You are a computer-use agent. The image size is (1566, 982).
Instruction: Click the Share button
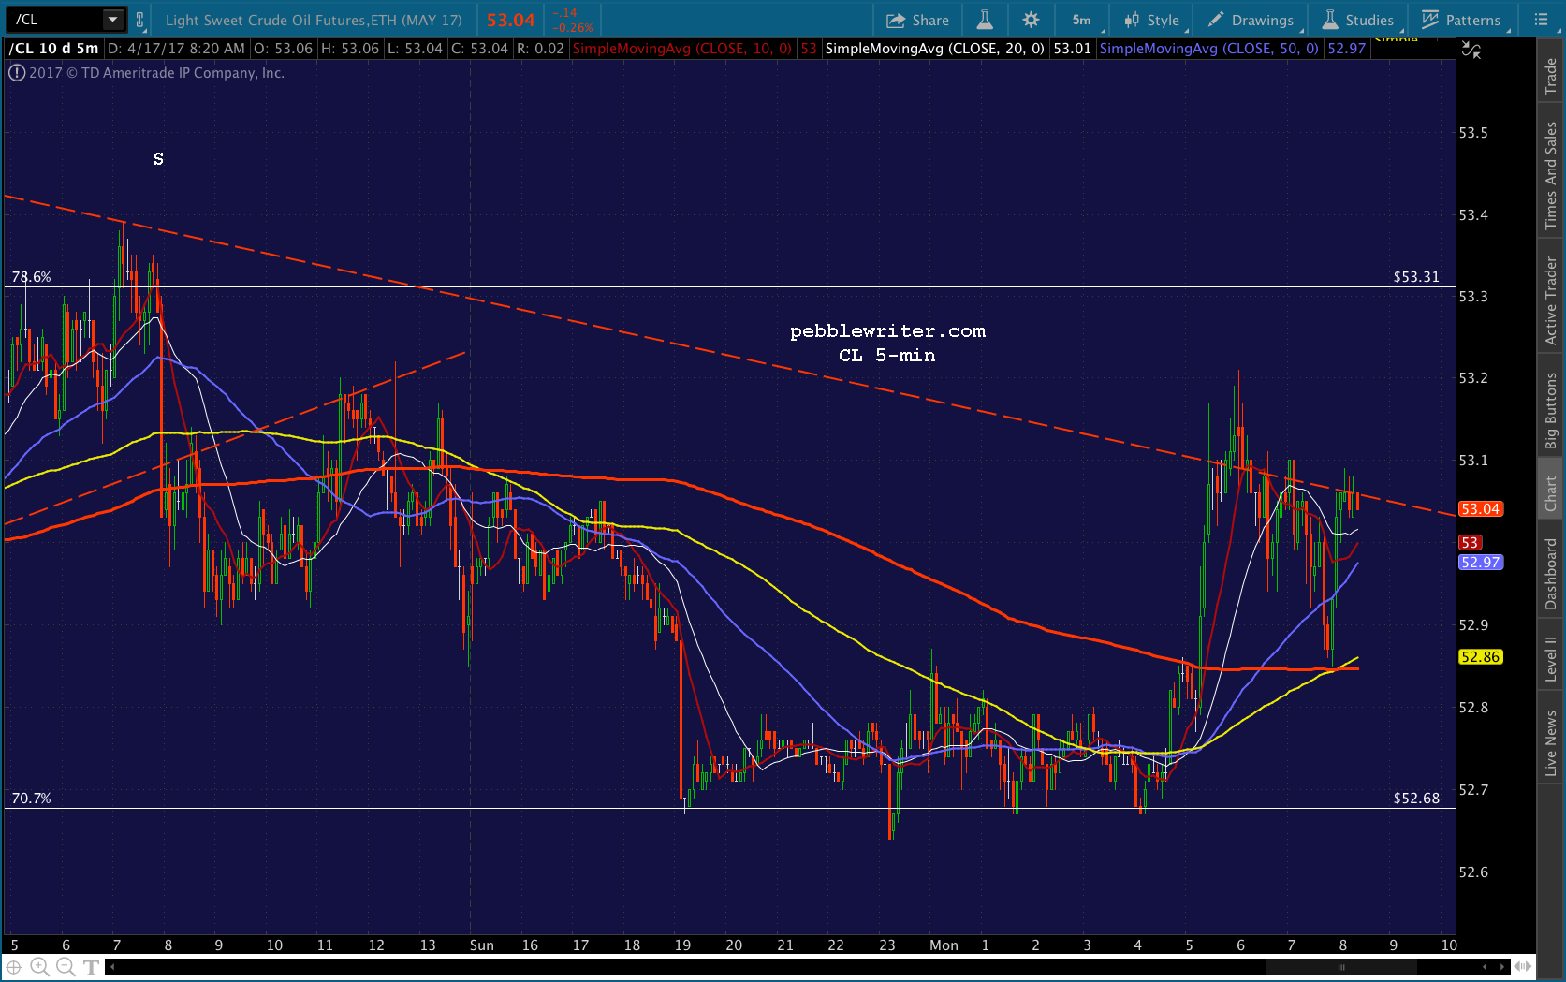click(917, 20)
